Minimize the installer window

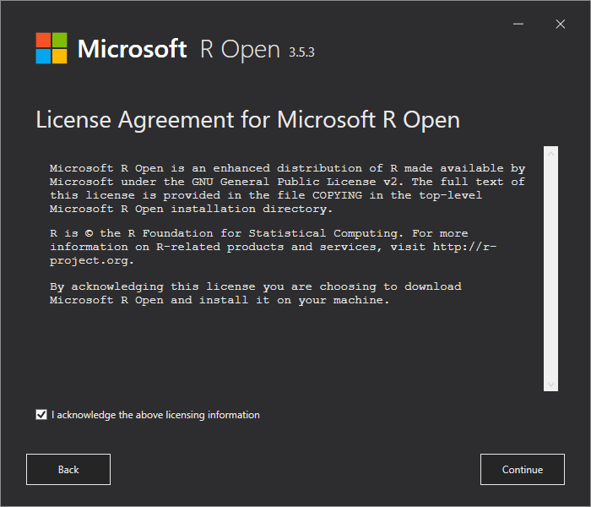point(518,25)
